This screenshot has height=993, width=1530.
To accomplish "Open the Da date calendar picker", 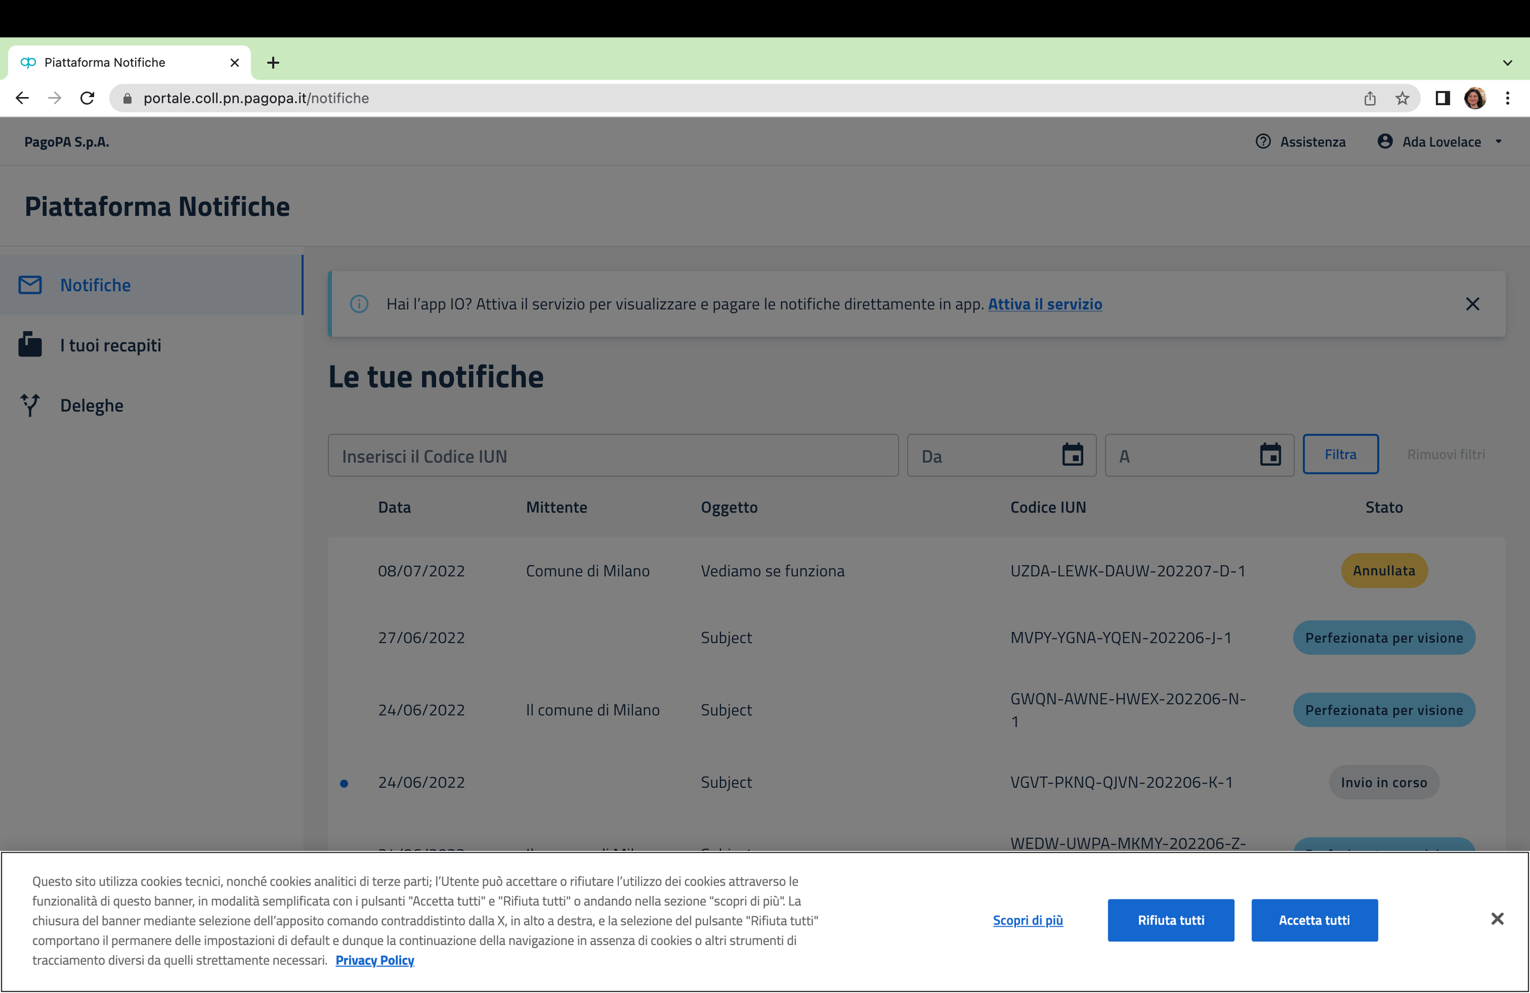I will tap(1071, 455).
